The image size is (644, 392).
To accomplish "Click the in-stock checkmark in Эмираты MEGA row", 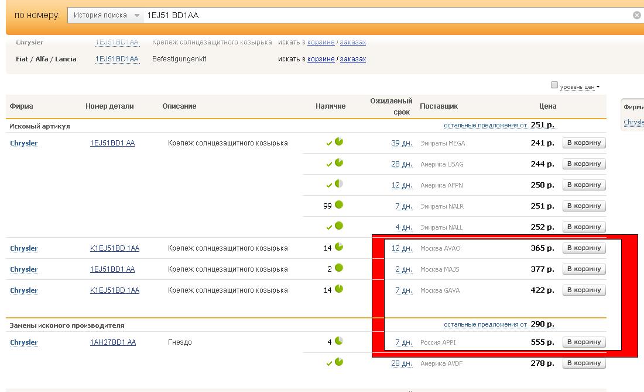I will click(x=329, y=143).
